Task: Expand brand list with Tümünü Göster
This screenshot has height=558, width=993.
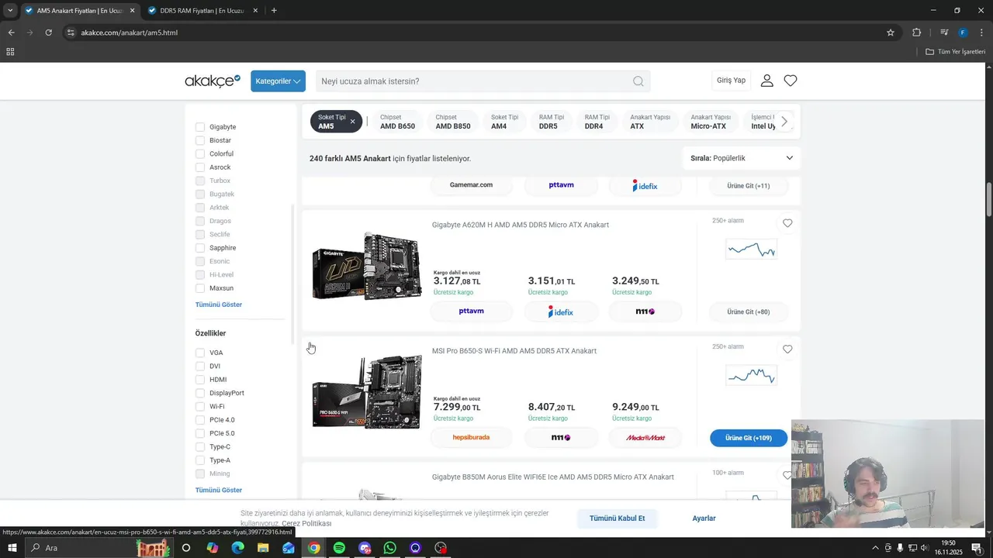Action: click(x=219, y=305)
